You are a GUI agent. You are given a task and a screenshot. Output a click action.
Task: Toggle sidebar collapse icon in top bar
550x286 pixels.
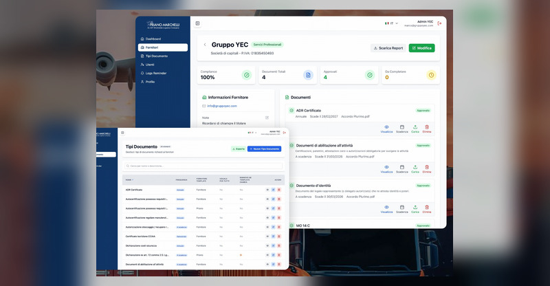click(197, 23)
